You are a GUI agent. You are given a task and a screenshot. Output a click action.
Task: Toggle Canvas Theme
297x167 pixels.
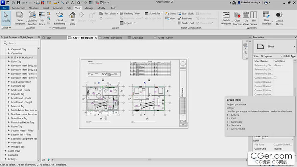[279, 18]
